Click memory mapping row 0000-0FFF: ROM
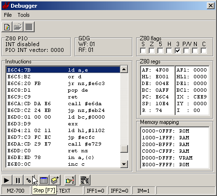 [166, 131]
